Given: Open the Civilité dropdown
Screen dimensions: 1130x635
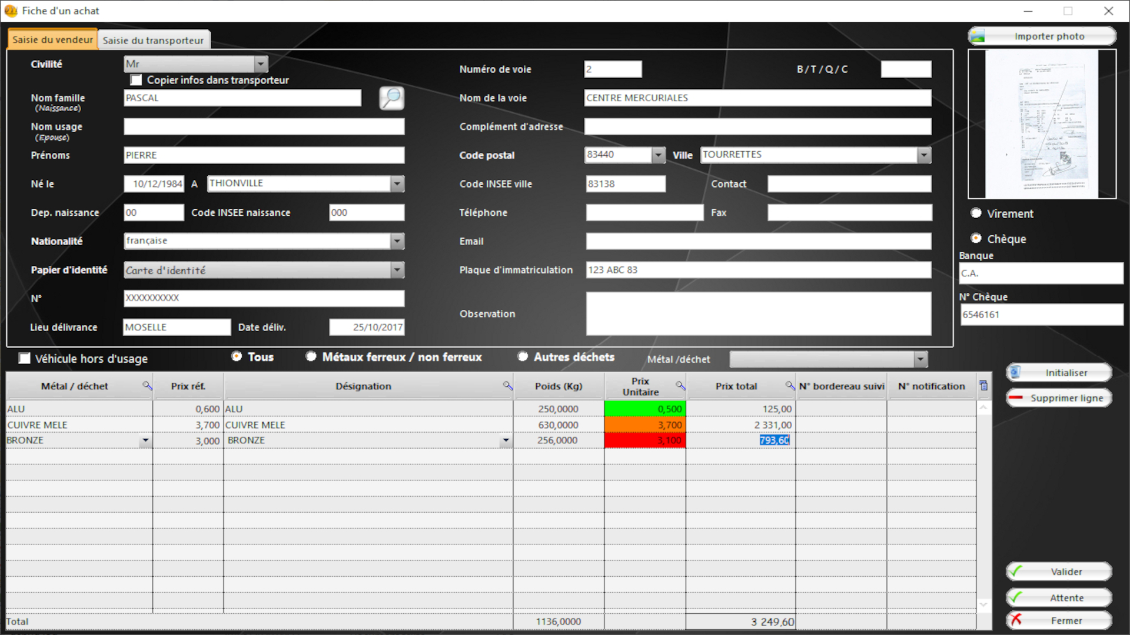Looking at the screenshot, I should coord(261,63).
